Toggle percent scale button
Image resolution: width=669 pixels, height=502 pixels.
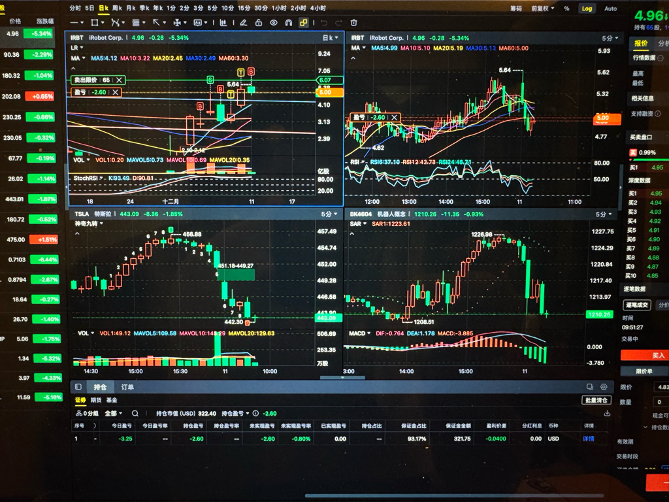tap(566, 8)
